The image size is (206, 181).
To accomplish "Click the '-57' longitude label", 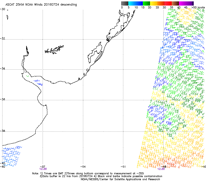I will tap(43, 167).
